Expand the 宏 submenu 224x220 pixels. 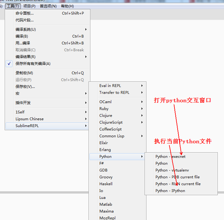point(47,94)
